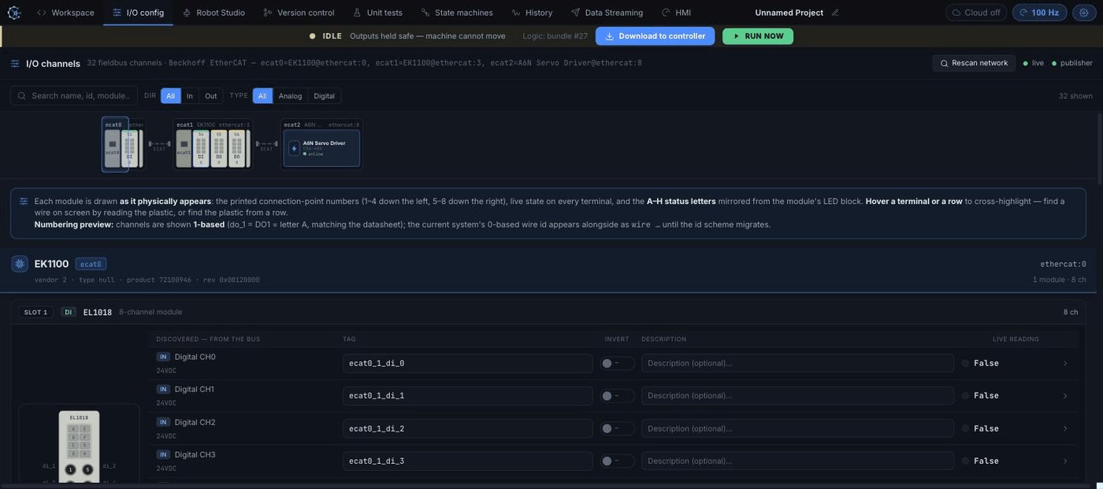
Task: Expand Digital CH2 row chevron
Action: coord(1065,428)
